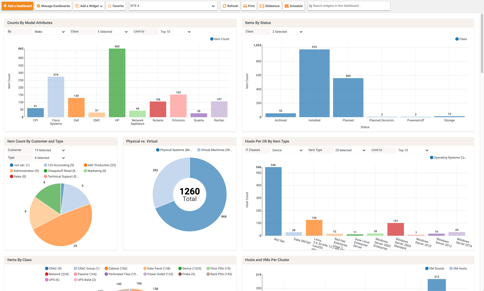Toggle Administration (9) legend entry

click(x=24, y=171)
